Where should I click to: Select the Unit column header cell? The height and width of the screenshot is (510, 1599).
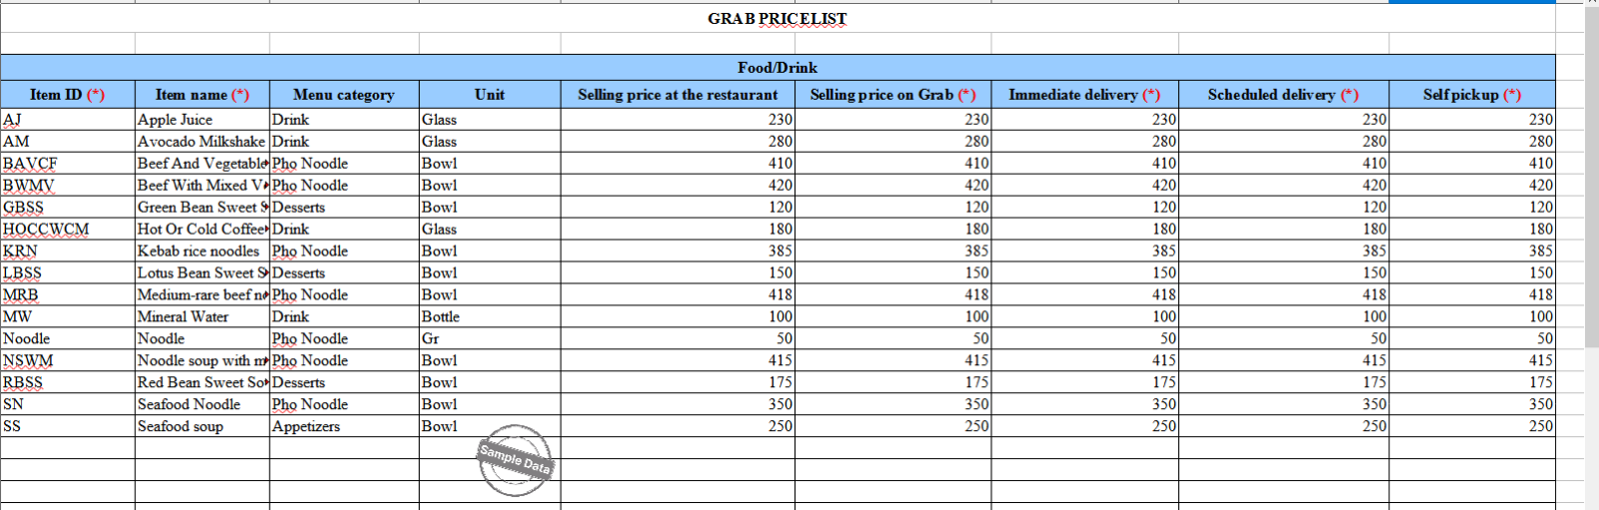[x=489, y=95]
